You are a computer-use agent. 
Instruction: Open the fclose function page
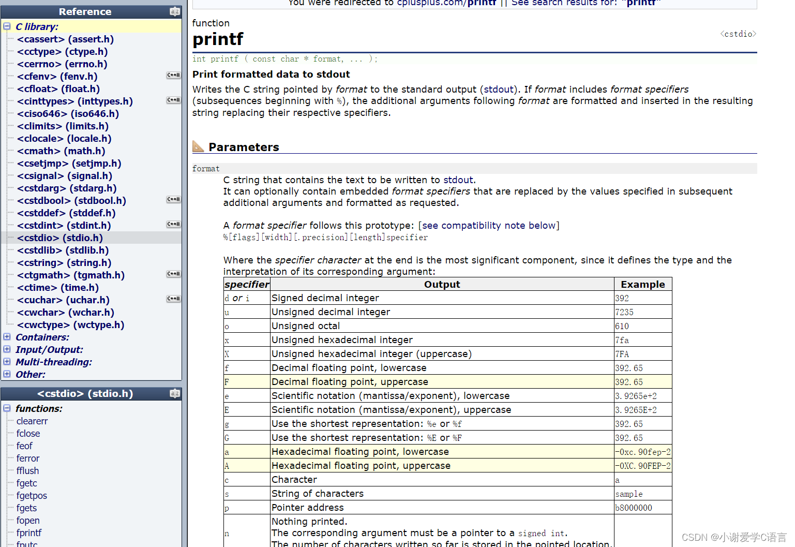click(x=28, y=434)
